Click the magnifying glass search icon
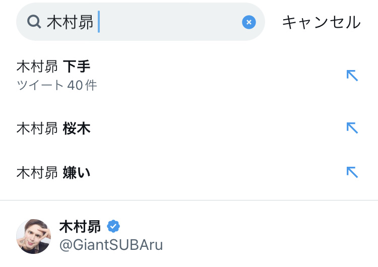Viewport: 378px width, 267px height. (x=34, y=22)
